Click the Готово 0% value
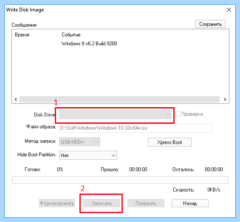240x222 pixels. (60, 169)
